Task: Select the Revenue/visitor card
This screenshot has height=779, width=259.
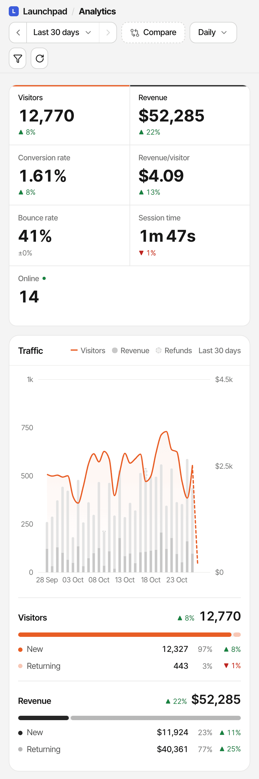Action: click(x=190, y=175)
